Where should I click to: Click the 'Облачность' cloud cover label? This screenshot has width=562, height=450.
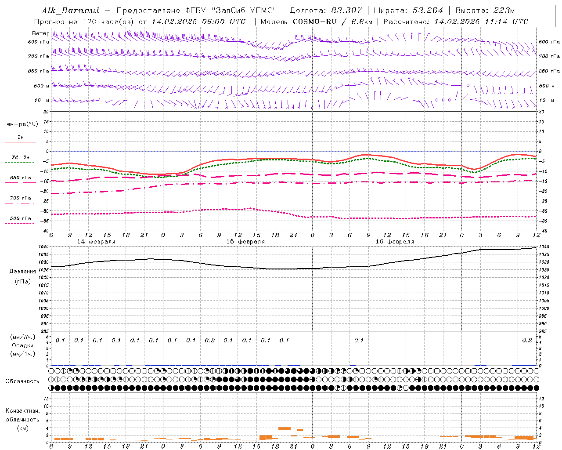22,381
